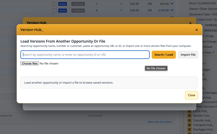Image resolution: width=217 pixels, height=134 pixels.
Task: Open the Transport Hub_ sidebar link
Action: tap(203, 125)
